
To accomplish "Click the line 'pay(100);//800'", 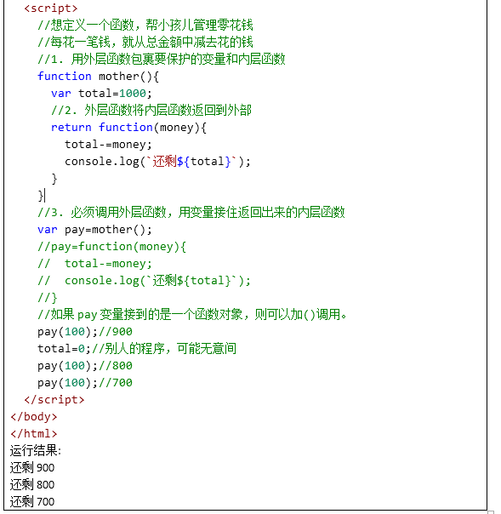I will tap(85, 366).
